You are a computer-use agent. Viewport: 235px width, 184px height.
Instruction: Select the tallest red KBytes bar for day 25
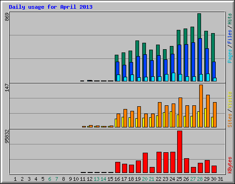click(x=179, y=152)
